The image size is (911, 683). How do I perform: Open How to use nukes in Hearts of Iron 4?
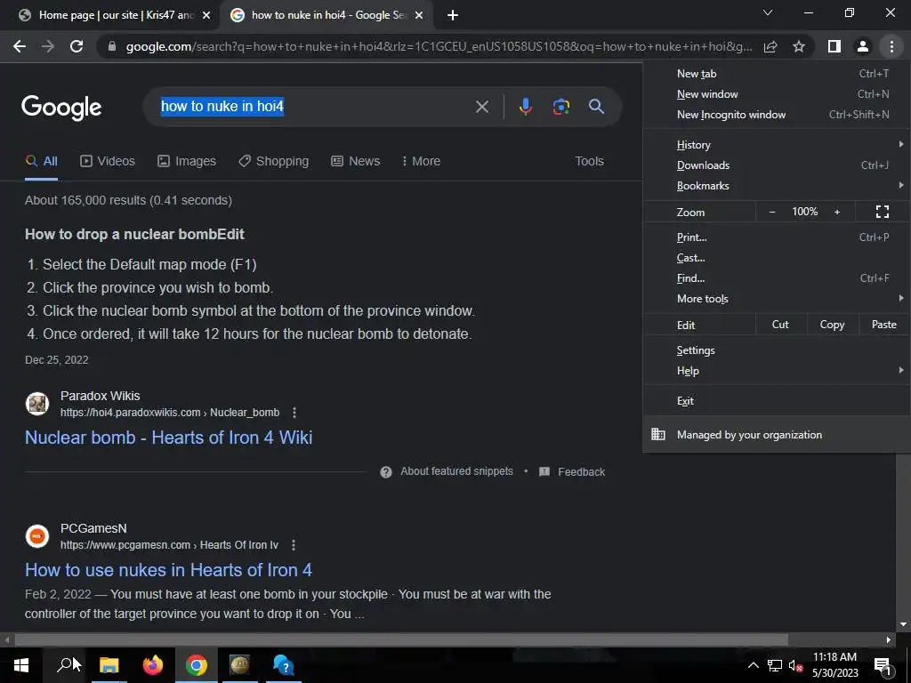168,570
